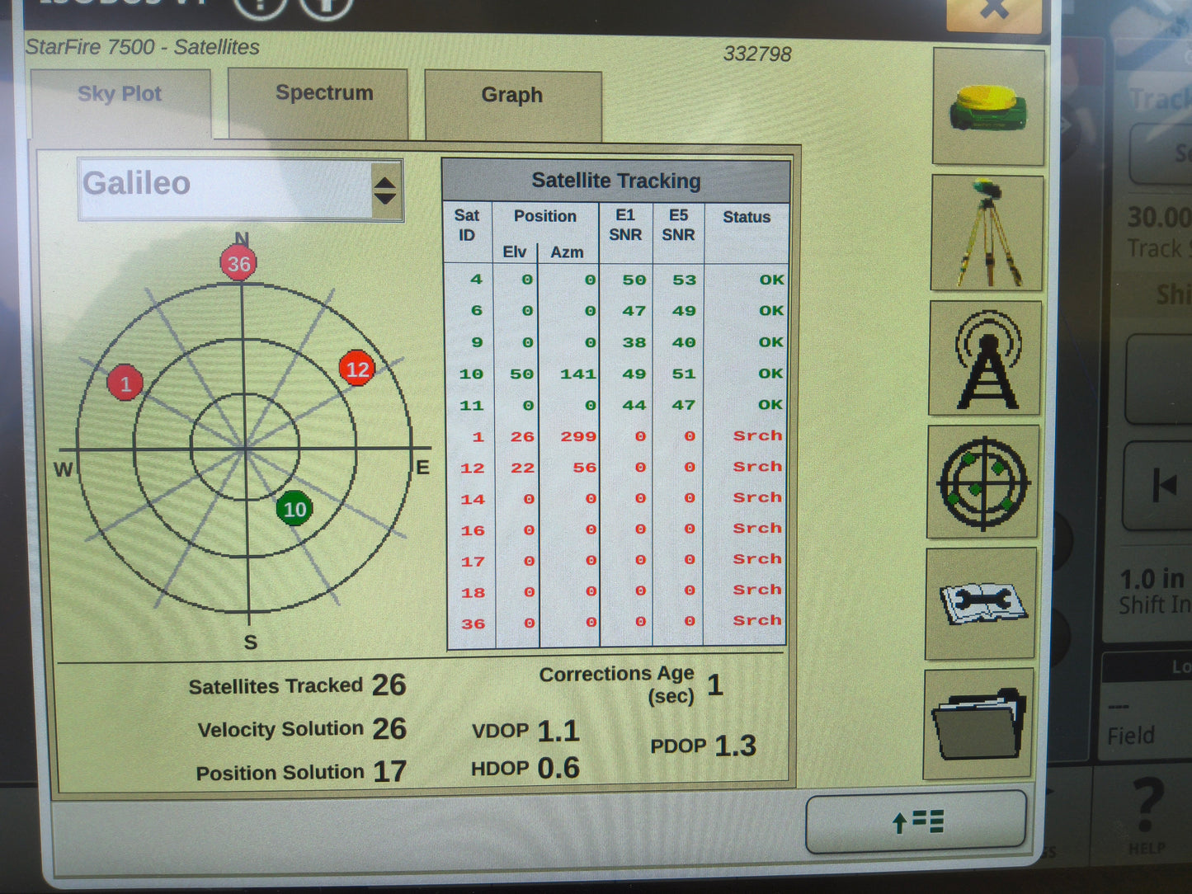The height and width of the screenshot is (894, 1192).
Task: Click the Velocity Solution value
Action: pos(389,728)
